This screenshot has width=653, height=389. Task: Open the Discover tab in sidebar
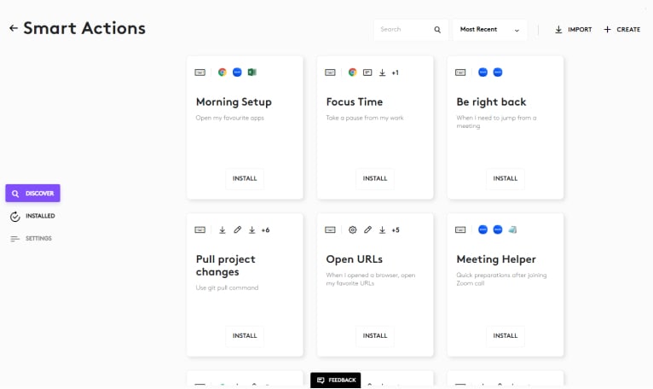(33, 193)
